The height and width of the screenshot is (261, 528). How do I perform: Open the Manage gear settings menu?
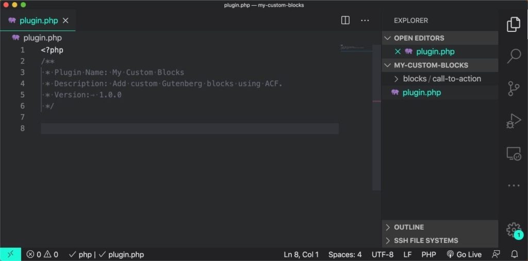[x=514, y=230]
